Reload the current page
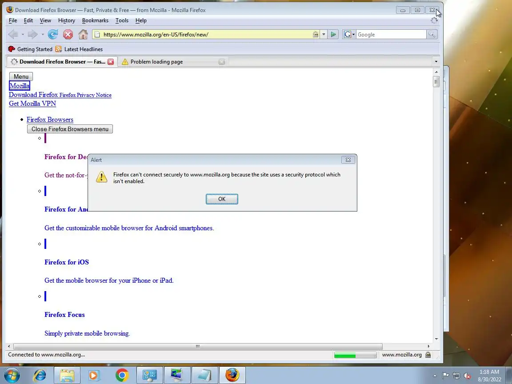Screen dimensions: 512x384 (x=53, y=34)
